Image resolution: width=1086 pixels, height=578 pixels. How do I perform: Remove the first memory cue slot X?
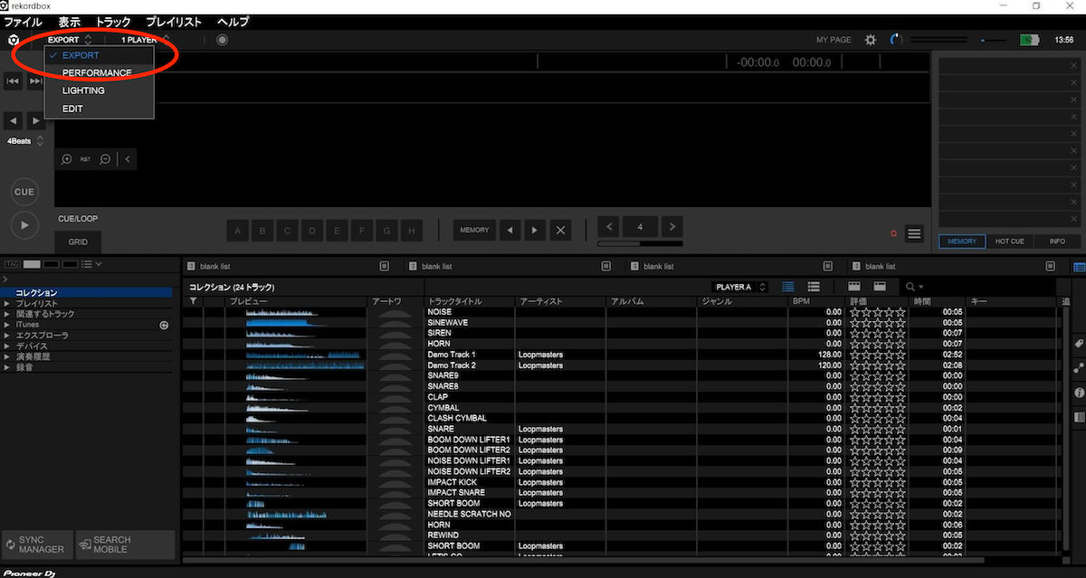pos(1073,66)
